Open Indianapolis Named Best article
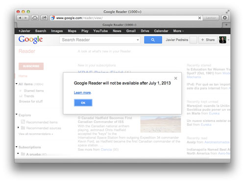Image resolution: width=245 pixels, height=183 pixels. coord(208,151)
